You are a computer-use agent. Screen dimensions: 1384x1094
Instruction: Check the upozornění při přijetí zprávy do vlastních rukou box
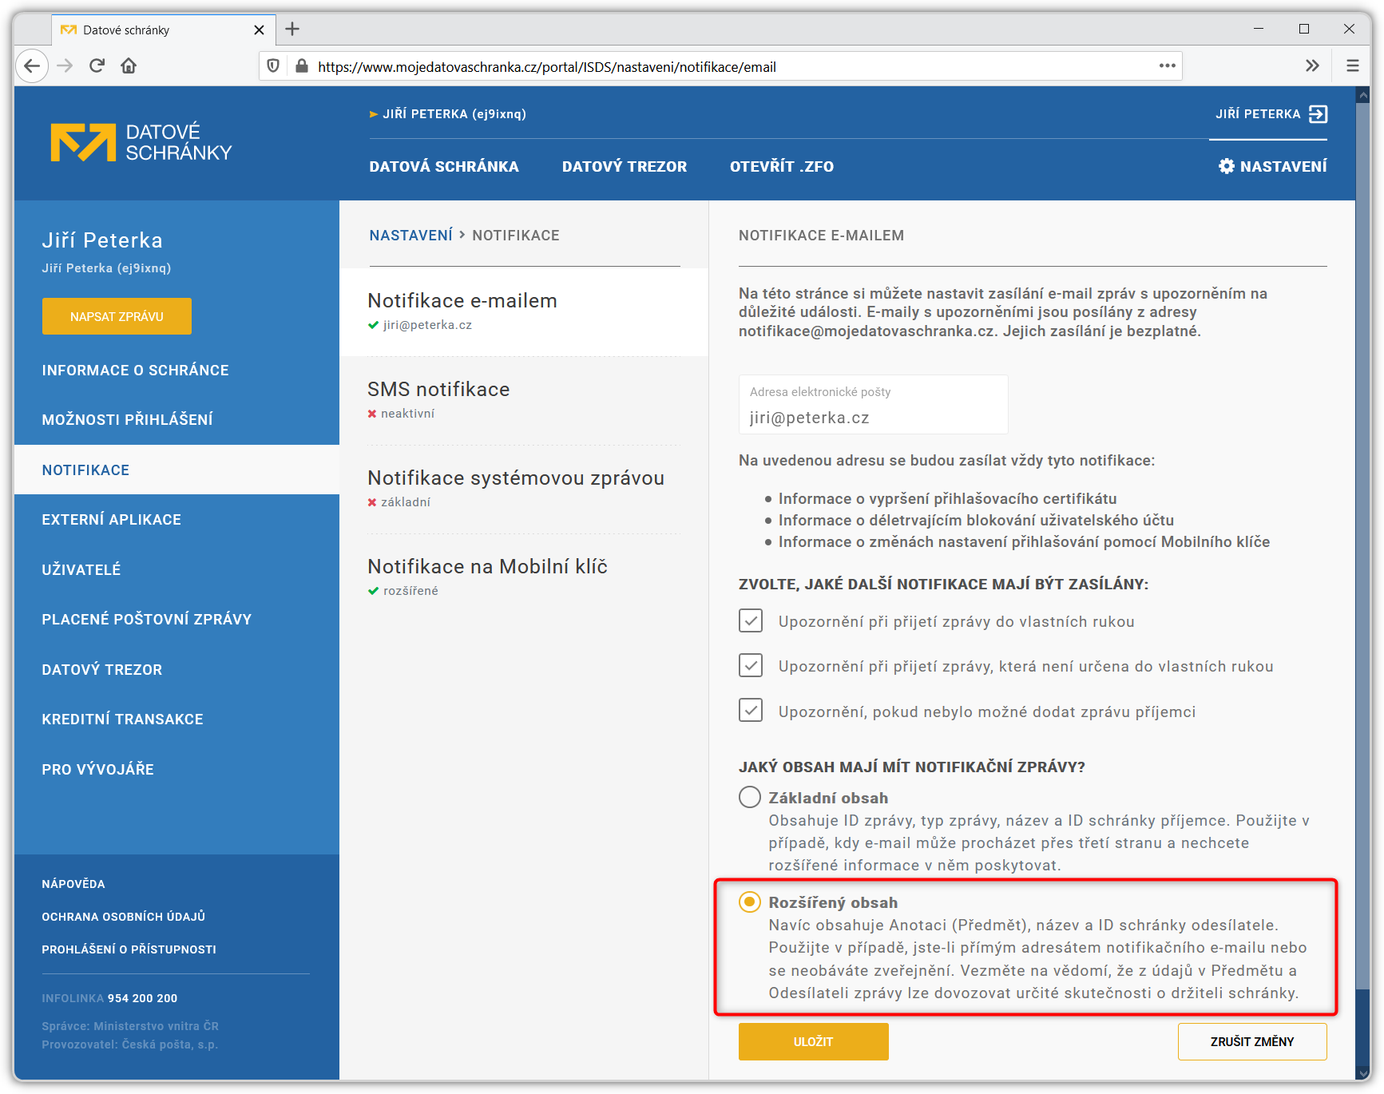[x=751, y=620]
